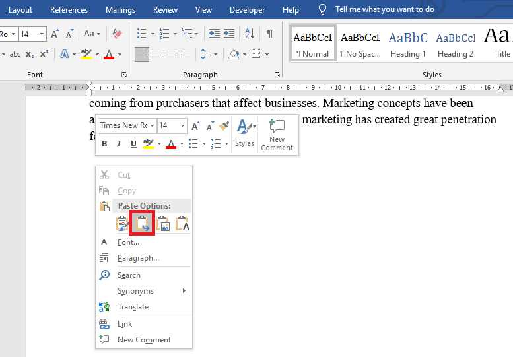Apply red font color in ribbon

coord(109,54)
